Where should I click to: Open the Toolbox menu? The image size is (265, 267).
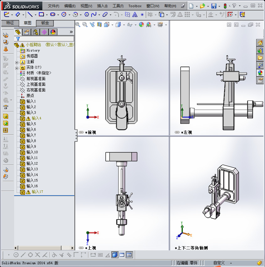pyautogui.click(x=135, y=6)
